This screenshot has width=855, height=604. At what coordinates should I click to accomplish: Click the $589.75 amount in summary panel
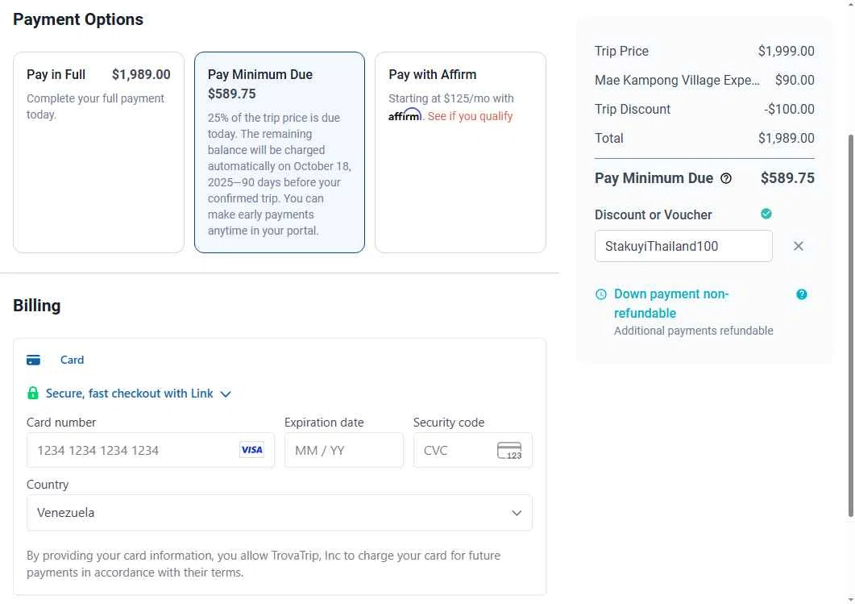(787, 178)
